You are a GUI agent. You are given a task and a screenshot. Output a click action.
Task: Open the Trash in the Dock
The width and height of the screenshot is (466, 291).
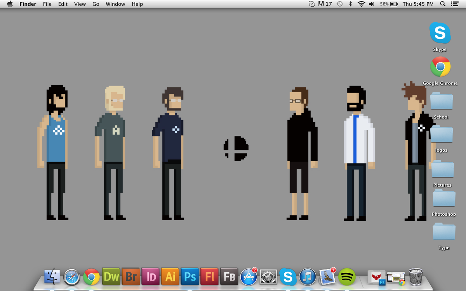point(416,277)
